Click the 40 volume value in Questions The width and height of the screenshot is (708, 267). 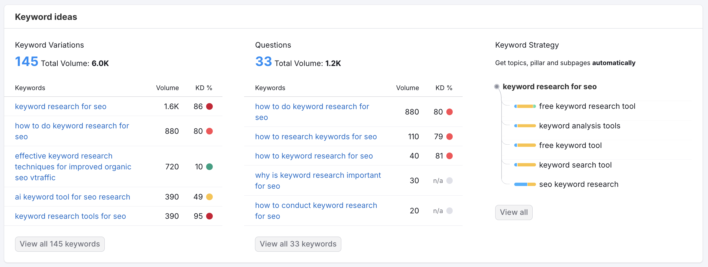[414, 156]
